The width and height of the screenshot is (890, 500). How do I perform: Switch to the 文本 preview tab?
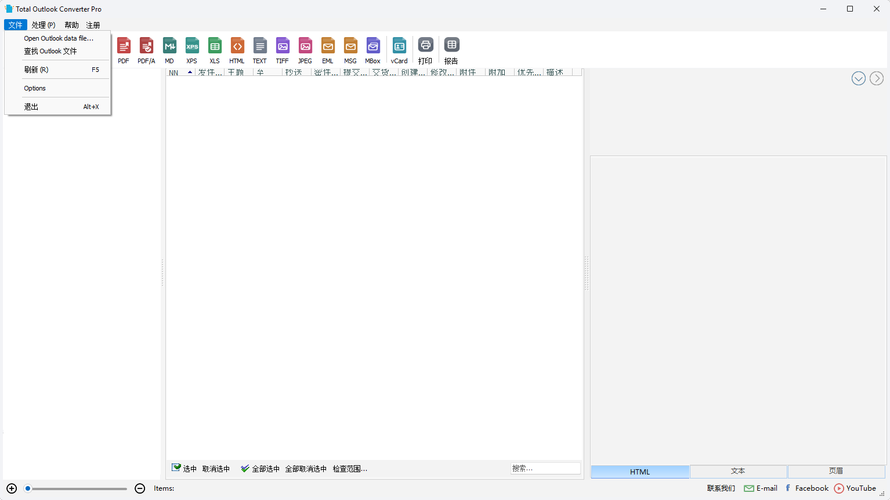click(x=738, y=471)
